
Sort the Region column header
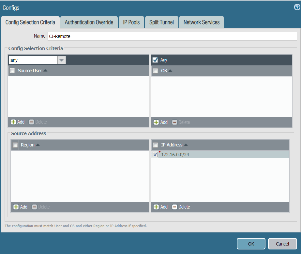pos(38,145)
